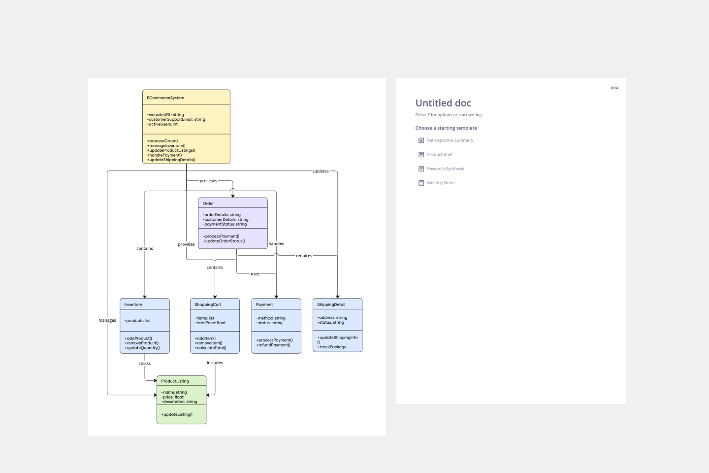Open the Research Synthesis template

pos(445,169)
